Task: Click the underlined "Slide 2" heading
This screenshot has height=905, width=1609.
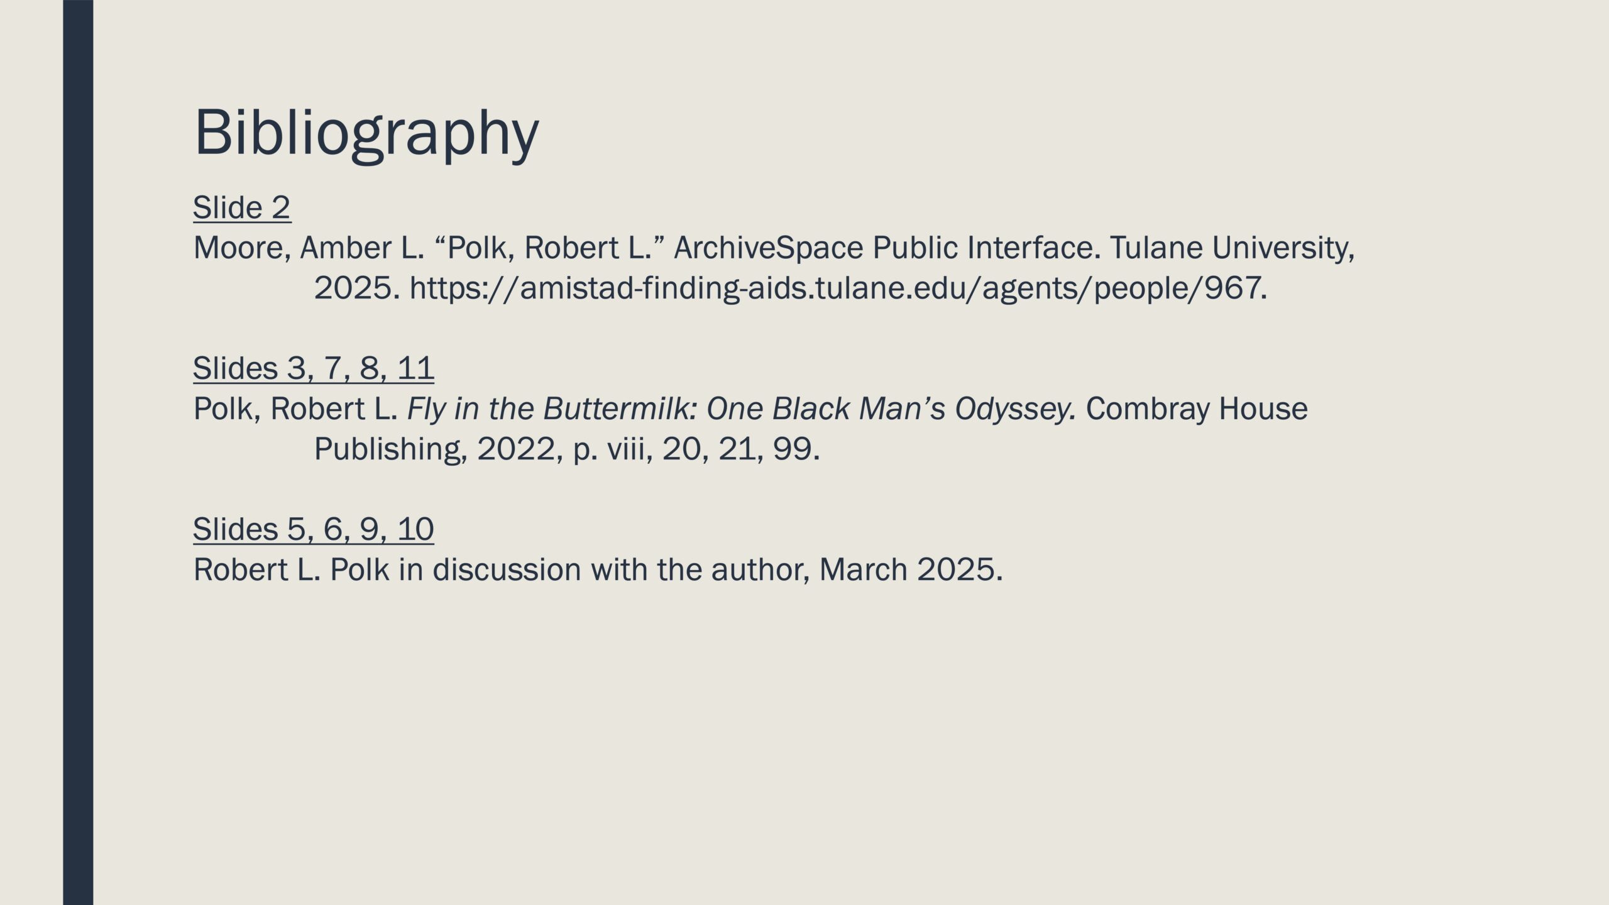Action: coord(241,207)
